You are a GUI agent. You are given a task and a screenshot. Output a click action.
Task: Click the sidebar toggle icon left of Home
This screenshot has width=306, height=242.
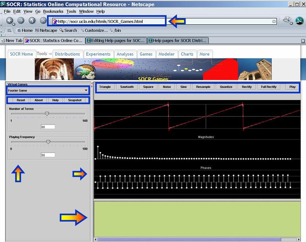pyautogui.click(x=9, y=30)
